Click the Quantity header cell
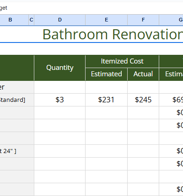The image size is (183, 196). 60,68
